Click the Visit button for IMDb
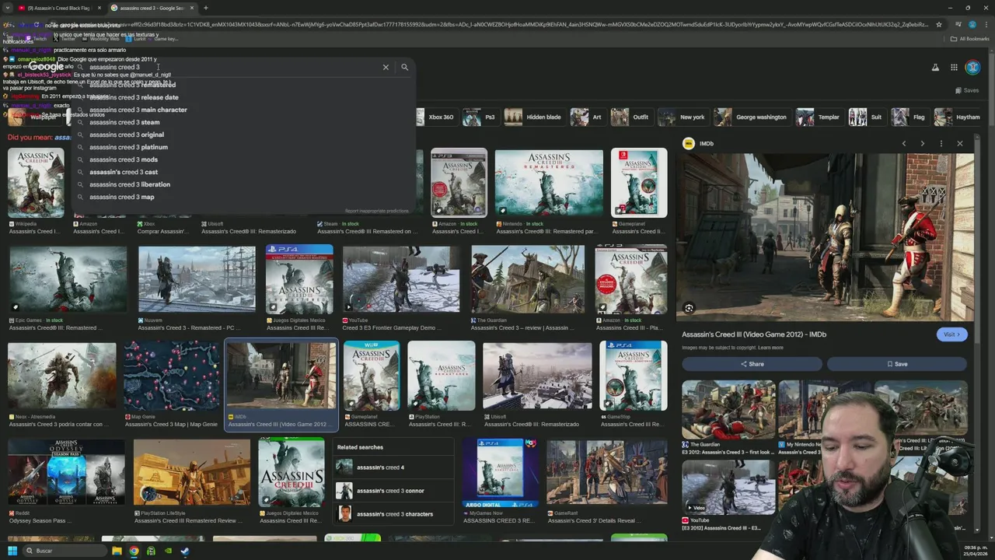995x560 pixels. click(x=951, y=334)
